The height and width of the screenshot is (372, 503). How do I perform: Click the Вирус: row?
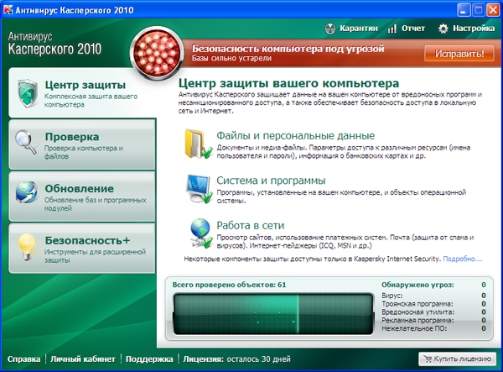tap(433, 296)
